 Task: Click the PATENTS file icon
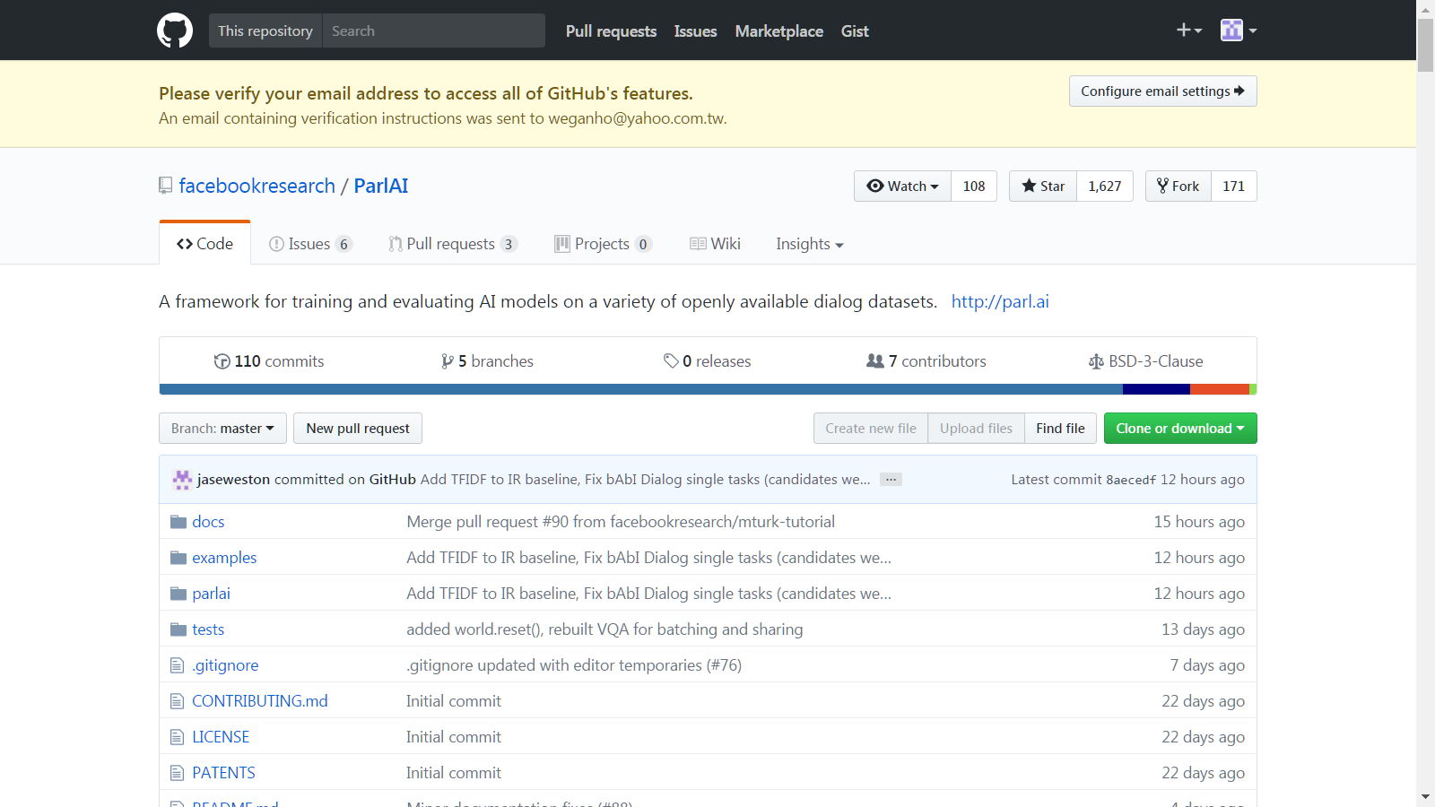coord(177,773)
